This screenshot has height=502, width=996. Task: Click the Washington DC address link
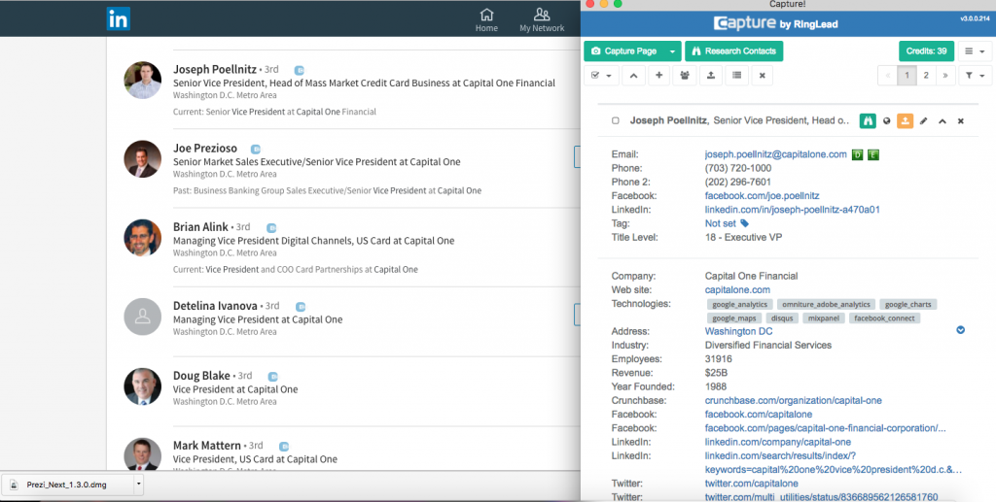739,331
